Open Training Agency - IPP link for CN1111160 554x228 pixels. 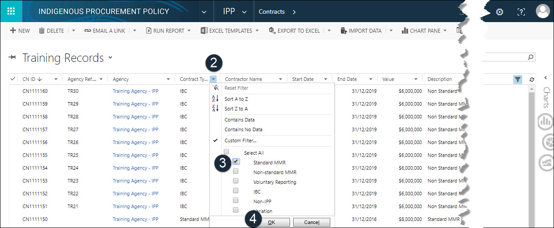[135, 91]
